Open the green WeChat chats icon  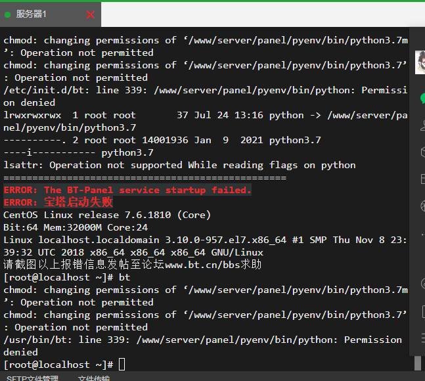coord(422,98)
